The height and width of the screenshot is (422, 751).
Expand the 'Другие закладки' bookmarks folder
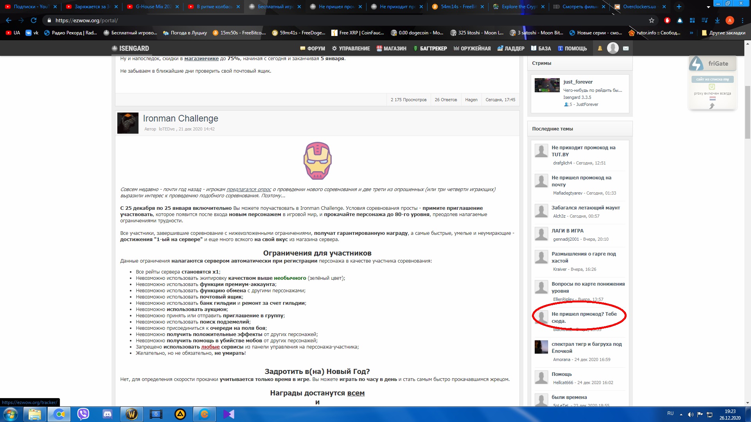coord(723,33)
